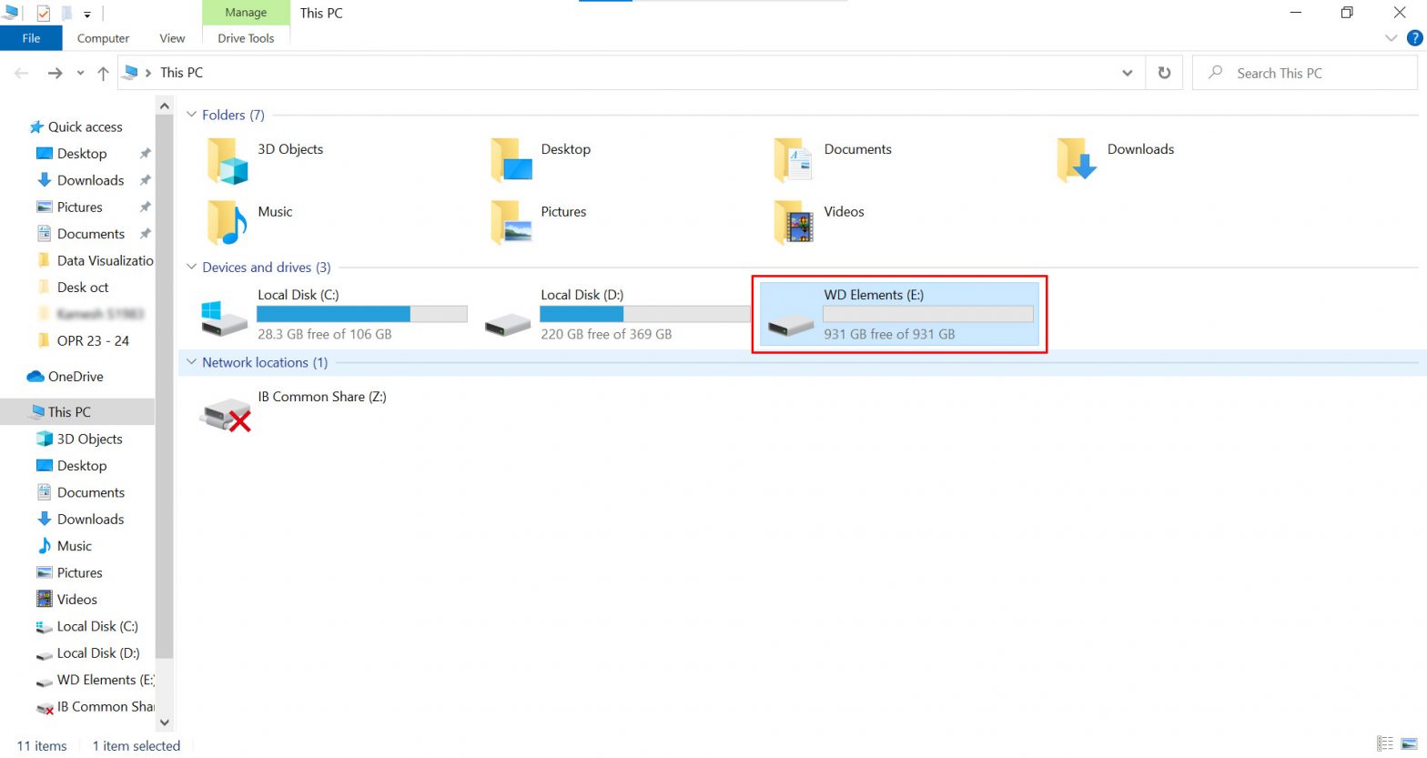Open OPR 23 - 24 folder in sidebar

click(83, 340)
